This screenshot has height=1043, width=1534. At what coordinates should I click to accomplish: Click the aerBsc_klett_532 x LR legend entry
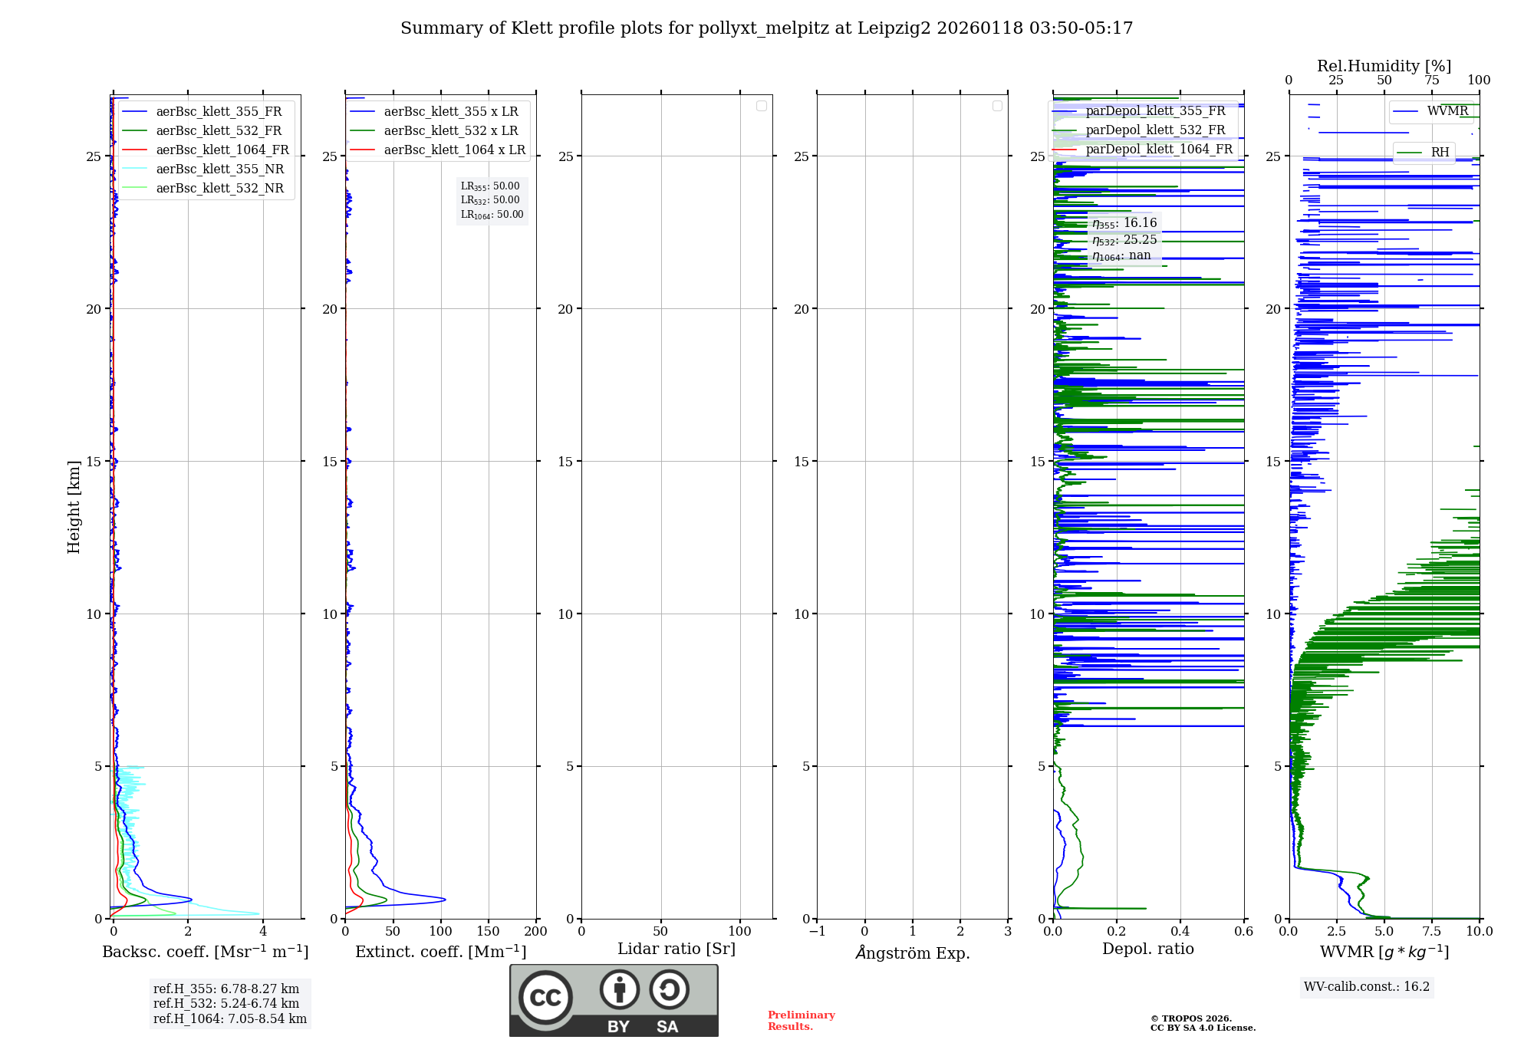pos(450,130)
